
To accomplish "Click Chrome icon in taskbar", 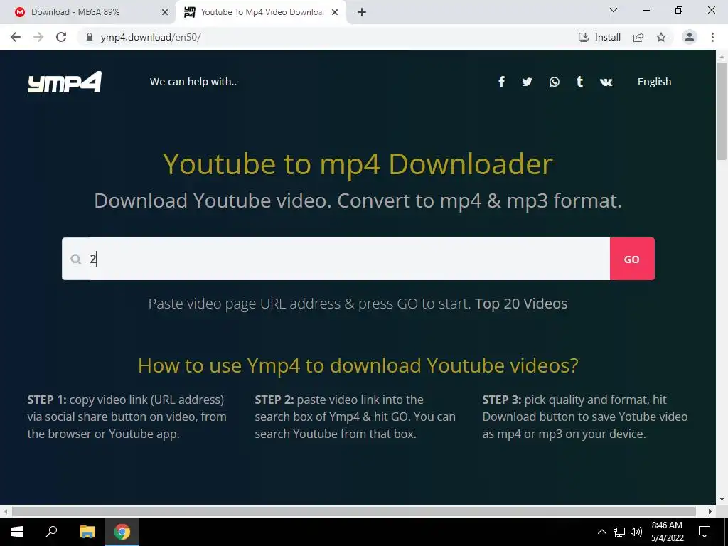I will click(122, 532).
